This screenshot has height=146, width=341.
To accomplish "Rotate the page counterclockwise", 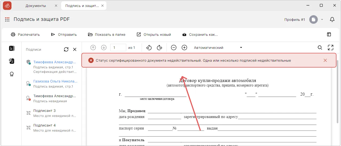I will [x=149, y=48].
